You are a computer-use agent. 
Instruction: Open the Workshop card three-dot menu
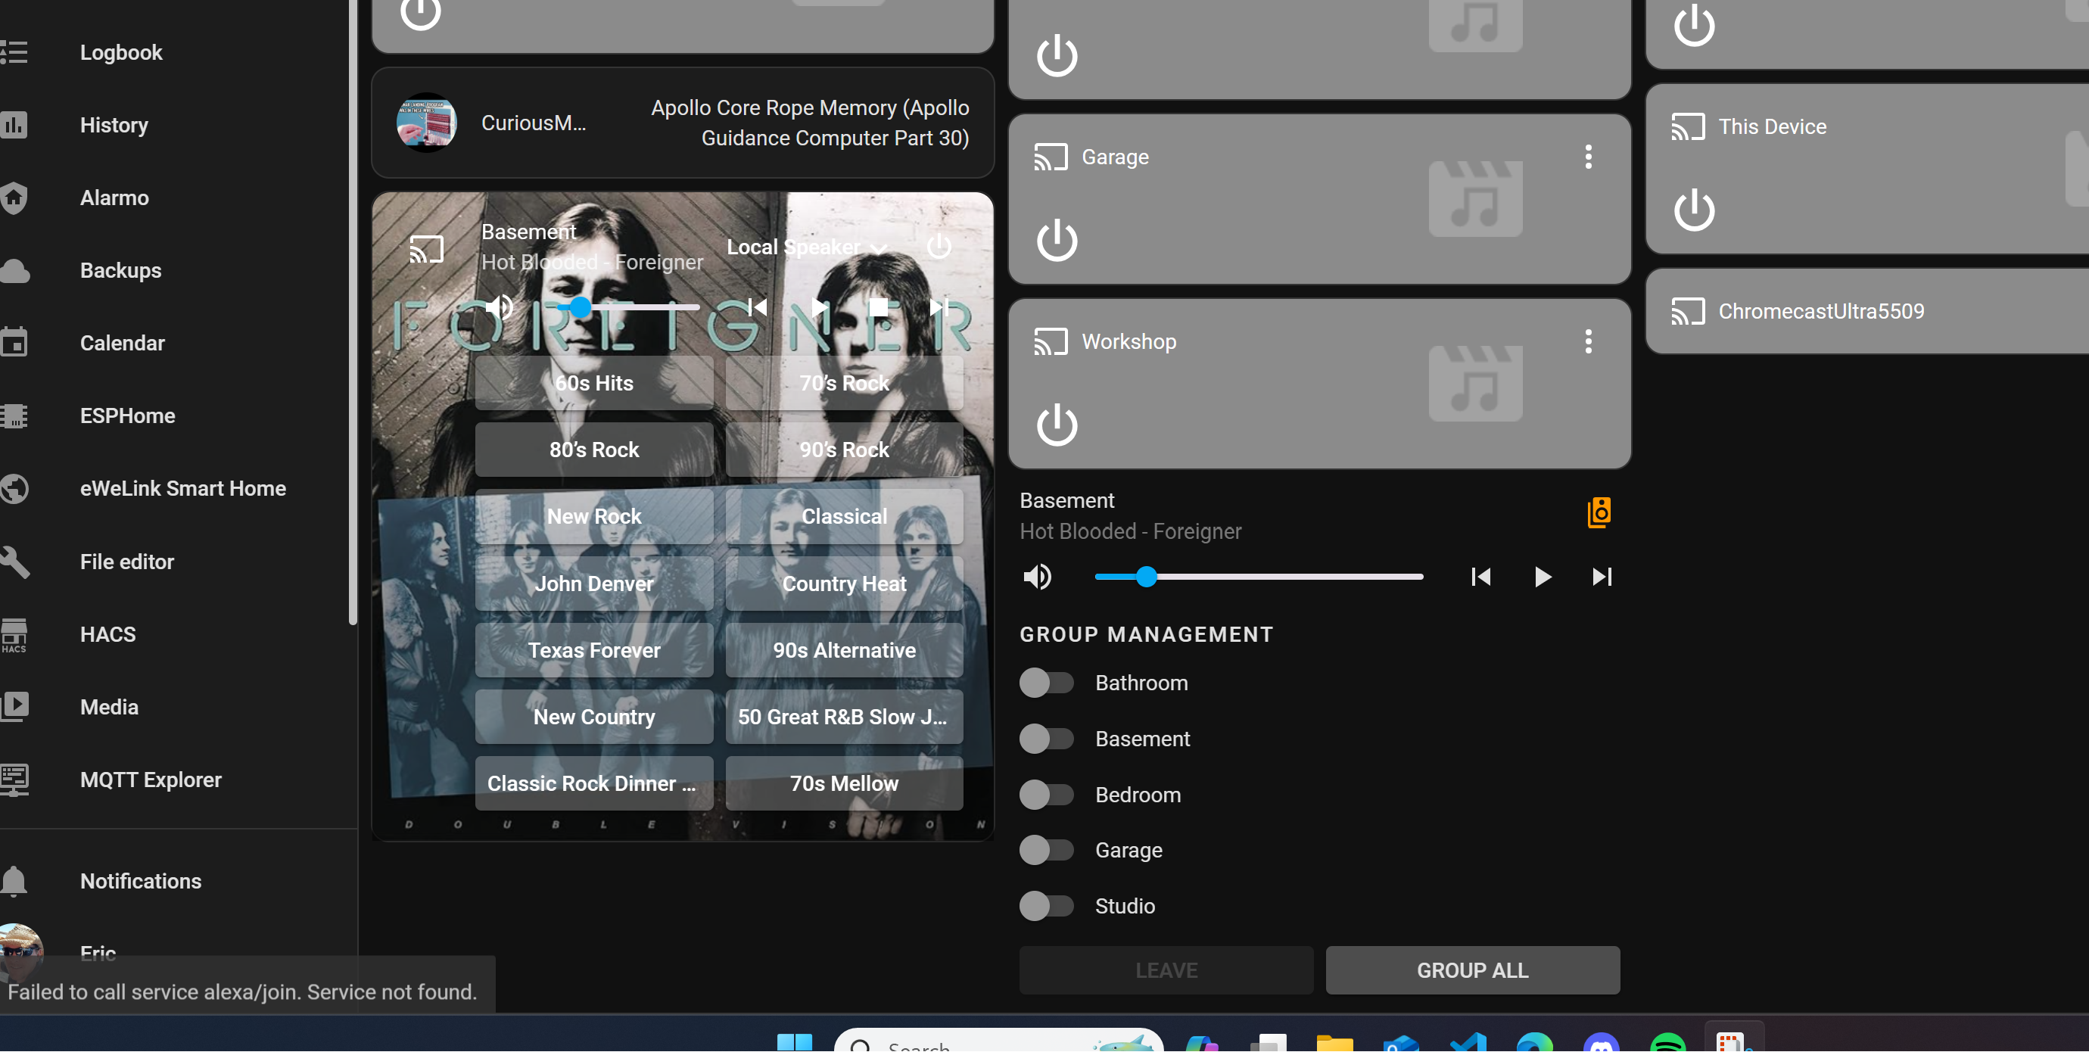(1588, 341)
